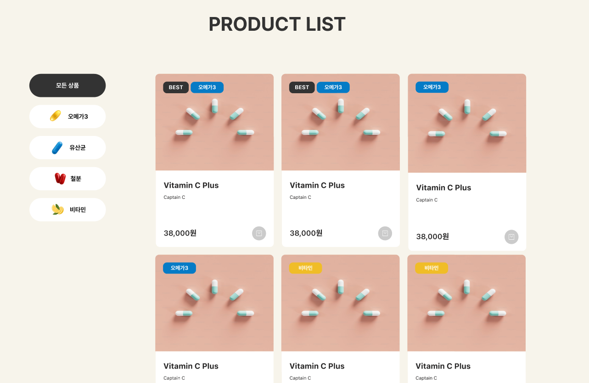Open Vitamin C Plus title on second card

[x=317, y=186]
